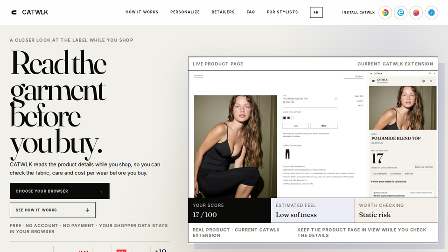Viewport: 448px width, 252px height.
Task: Open settings gear in the CATWLK extension panel
Action: 424,81
